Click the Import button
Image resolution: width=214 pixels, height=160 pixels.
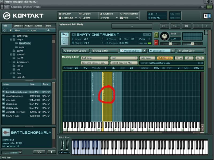click(x=34, y=30)
